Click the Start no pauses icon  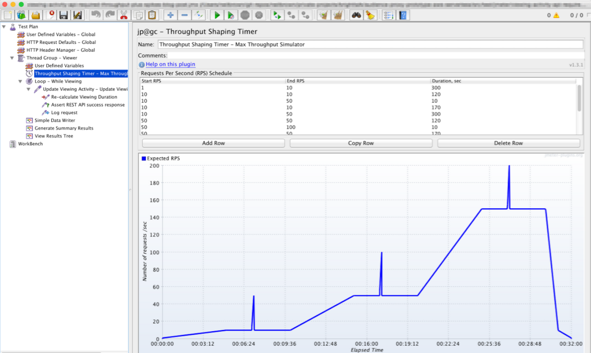231,15
